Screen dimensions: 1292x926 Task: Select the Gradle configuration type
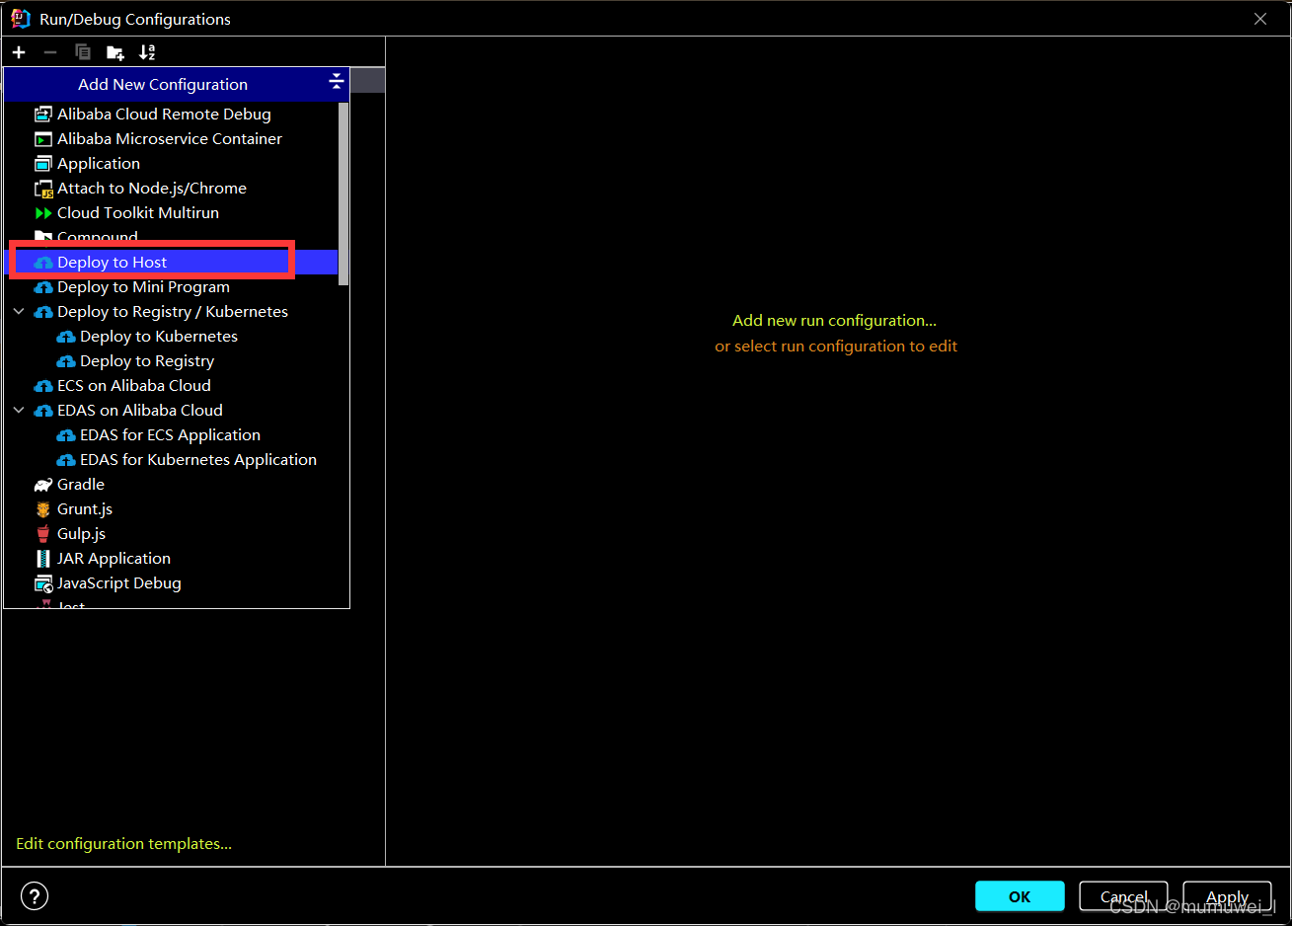(81, 485)
